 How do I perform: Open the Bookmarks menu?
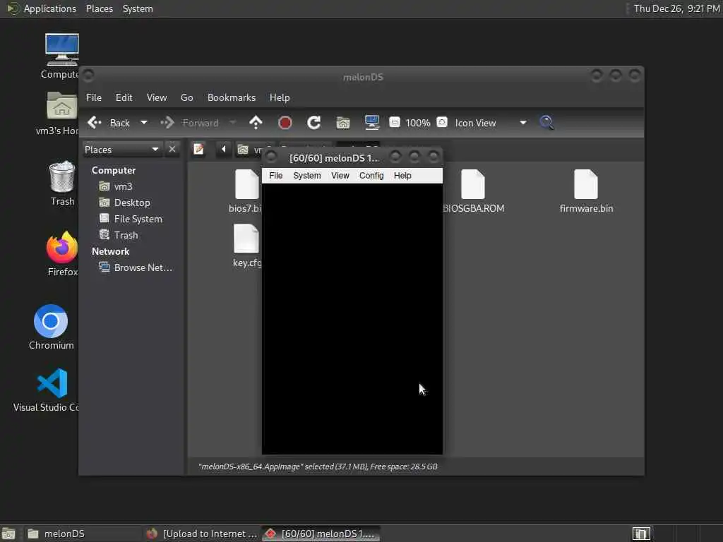pos(232,97)
